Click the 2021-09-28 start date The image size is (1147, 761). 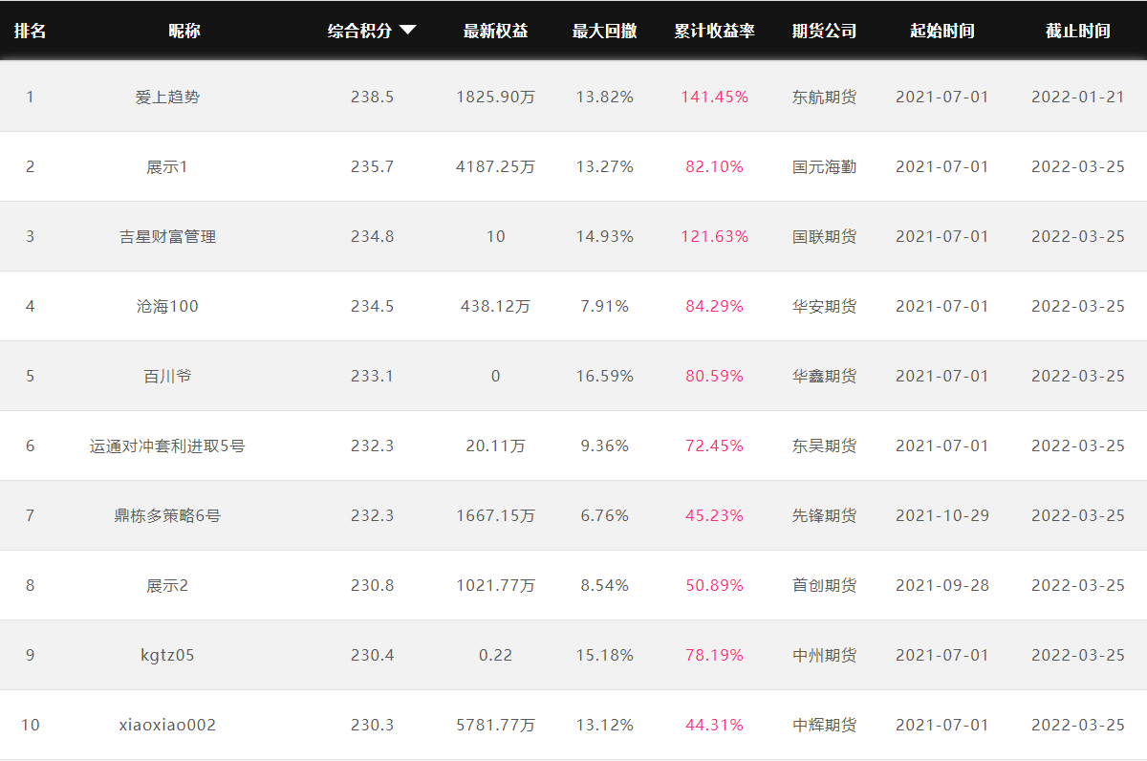tap(941, 585)
